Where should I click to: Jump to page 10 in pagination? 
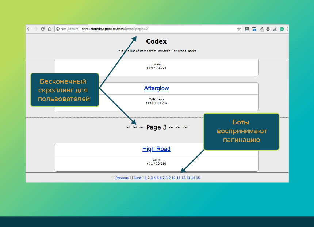(x=173, y=178)
